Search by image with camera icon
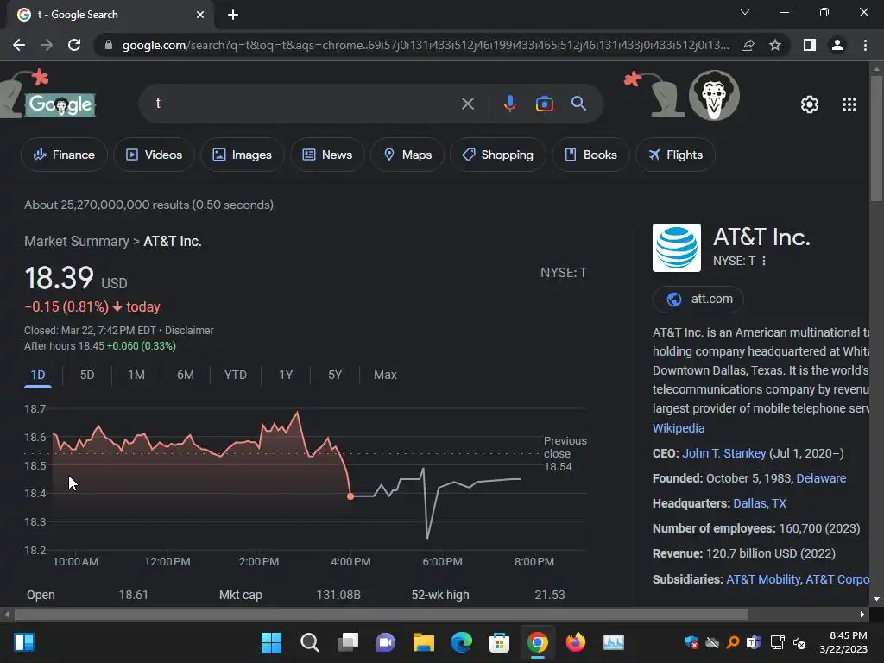The width and height of the screenshot is (884, 663). coord(544,104)
